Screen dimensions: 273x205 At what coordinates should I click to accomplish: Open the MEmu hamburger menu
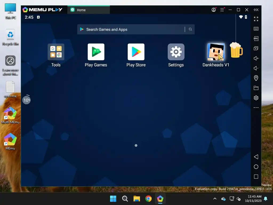point(222,10)
